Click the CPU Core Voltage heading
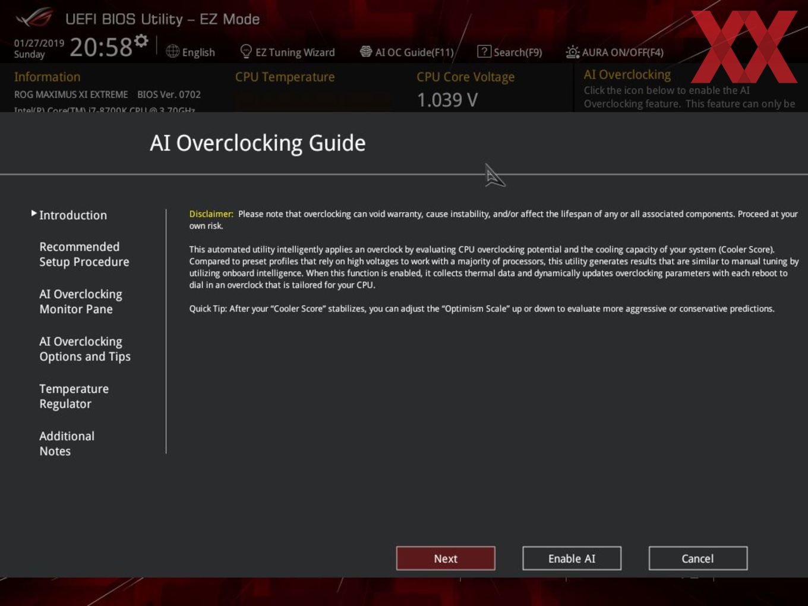This screenshot has height=606, width=808. pyautogui.click(x=466, y=77)
